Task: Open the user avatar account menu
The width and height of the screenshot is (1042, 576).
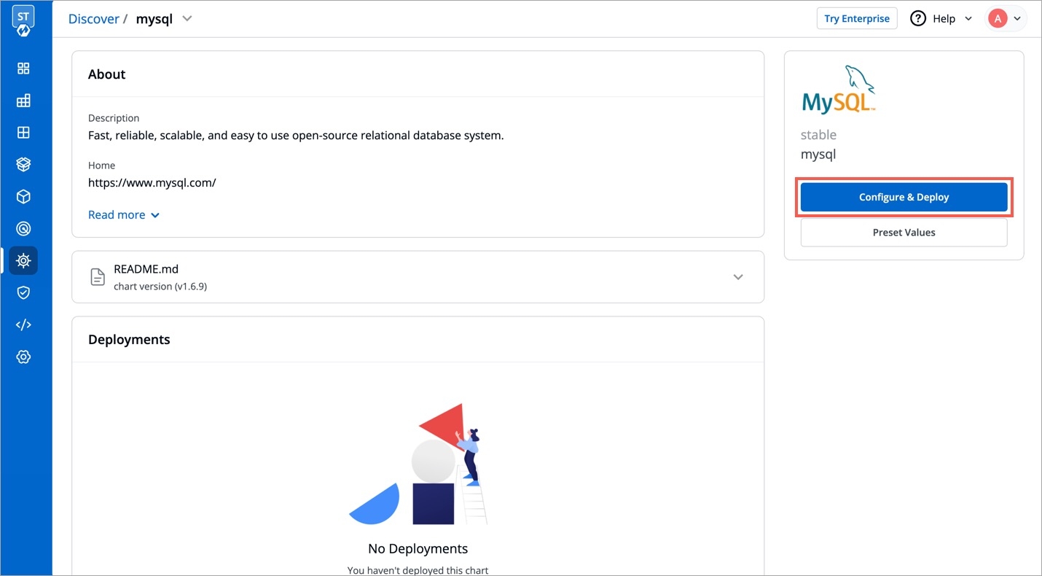Action: tap(1006, 19)
